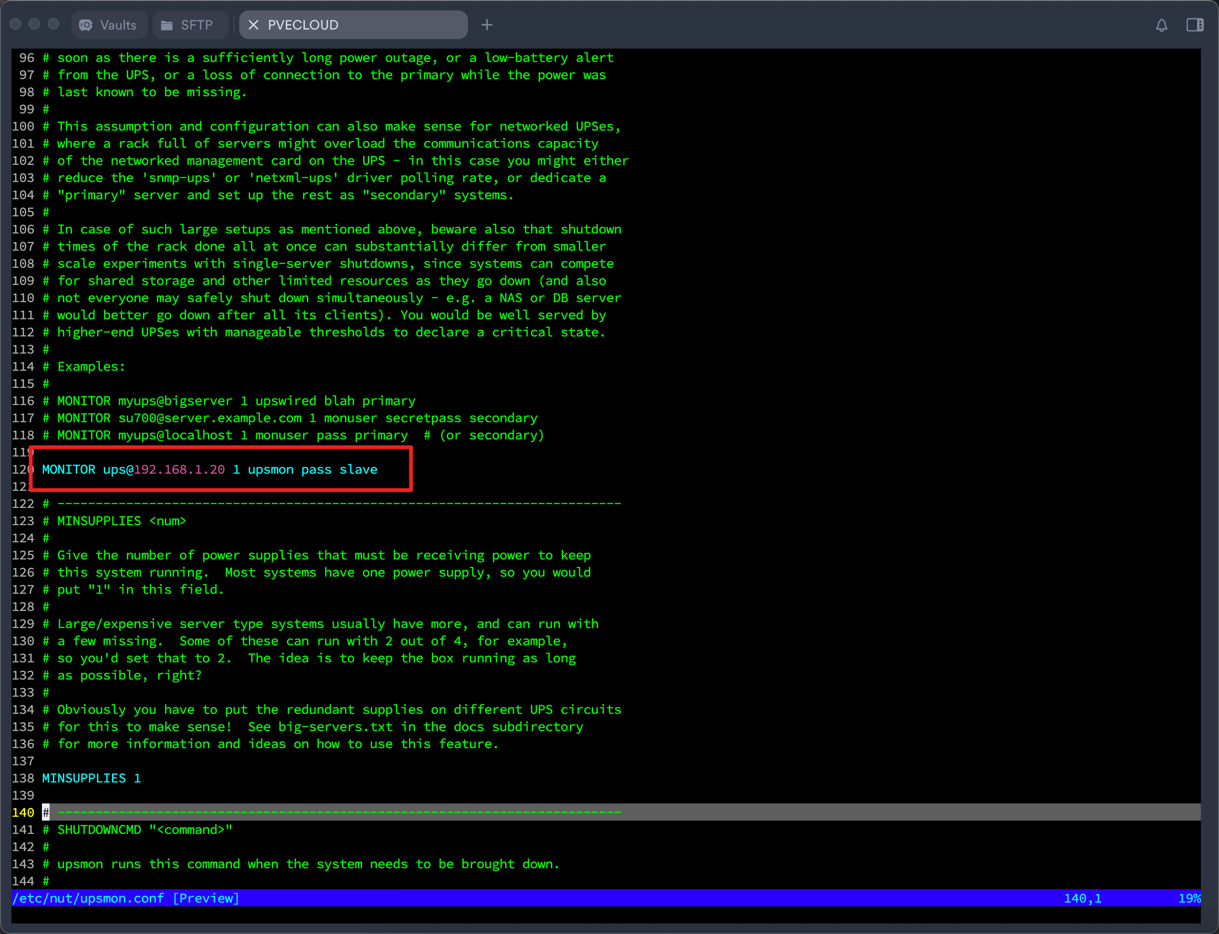Click the MONITOR keyword on line 120
The height and width of the screenshot is (934, 1219).
click(69, 469)
